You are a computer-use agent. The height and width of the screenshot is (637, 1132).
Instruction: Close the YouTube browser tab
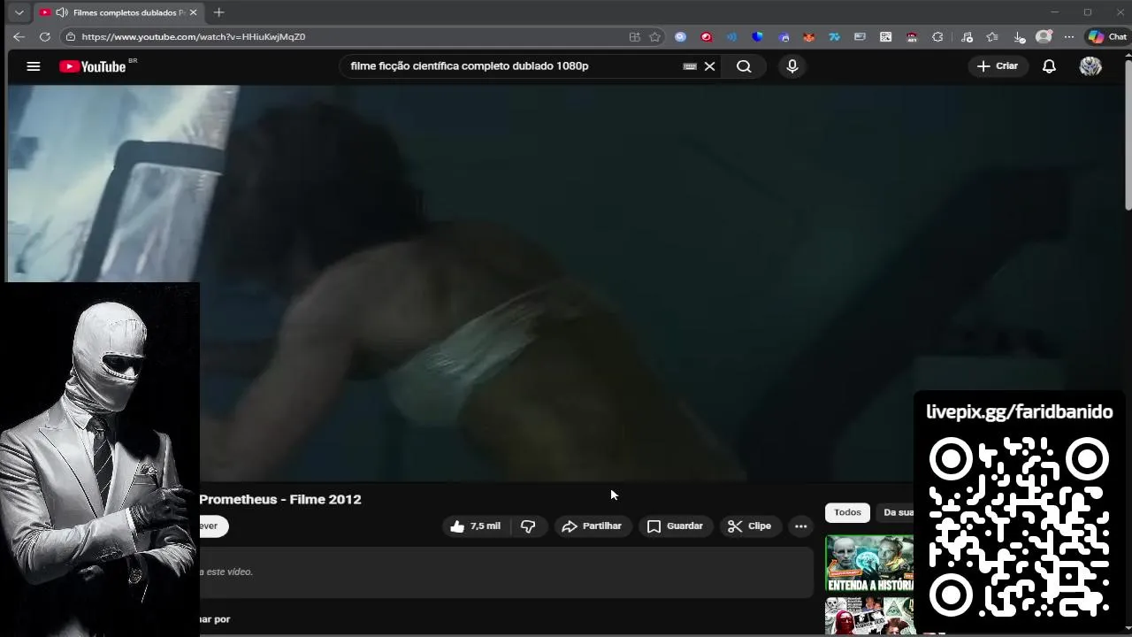tap(195, 12)
